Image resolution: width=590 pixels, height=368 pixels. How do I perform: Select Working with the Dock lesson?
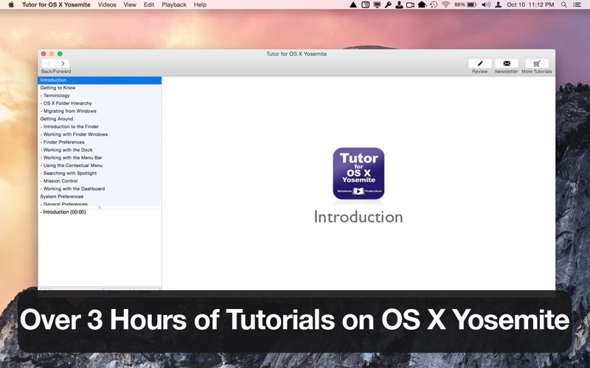pos(100,150)
